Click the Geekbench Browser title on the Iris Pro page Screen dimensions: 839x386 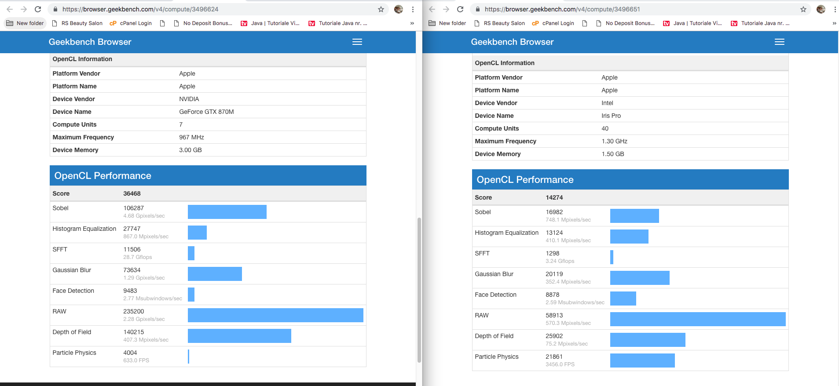pyautogui.click(x=512, y=42)
